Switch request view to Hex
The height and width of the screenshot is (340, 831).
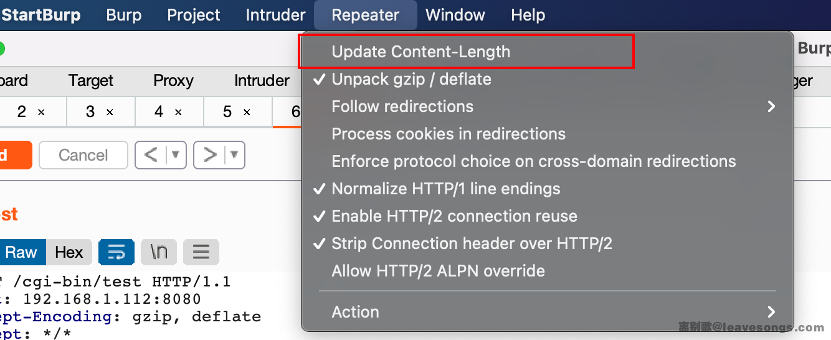click(x=69, y=252)
